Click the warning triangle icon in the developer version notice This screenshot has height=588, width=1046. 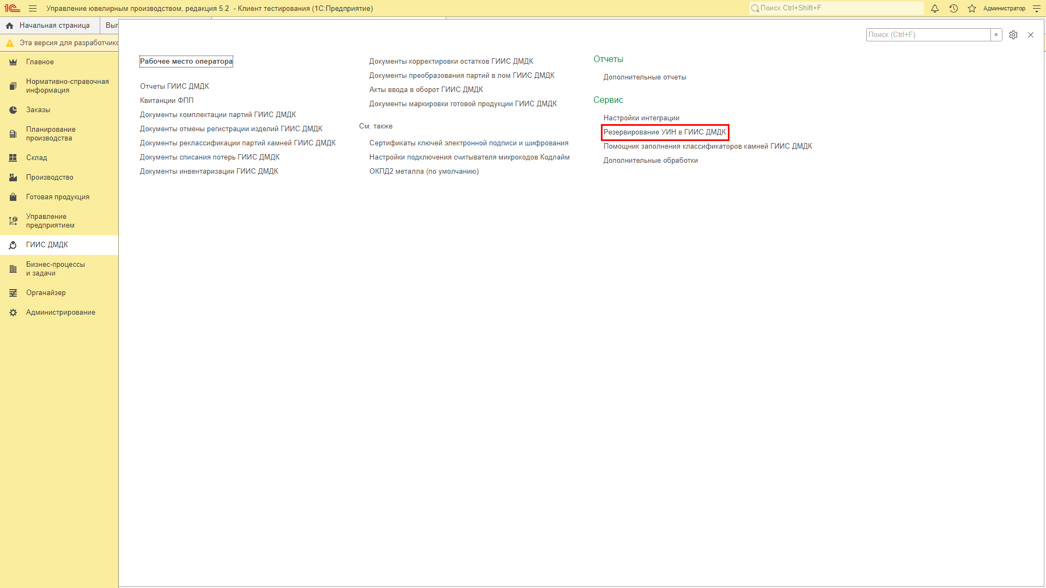[10, 43]
